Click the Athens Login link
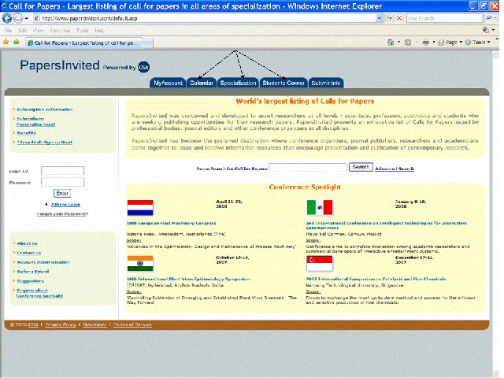Screen dimensions: 504x378 (x=65, y=205)
